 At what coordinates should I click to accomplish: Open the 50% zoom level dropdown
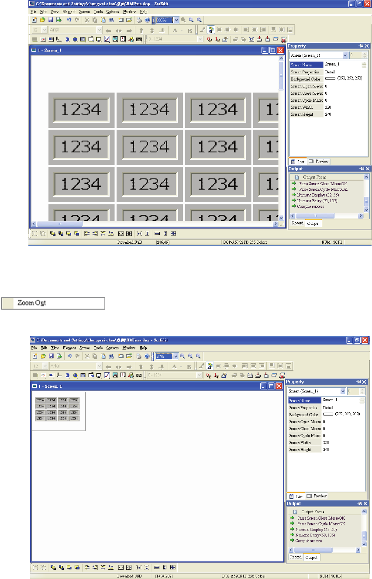tap(176, 356)
